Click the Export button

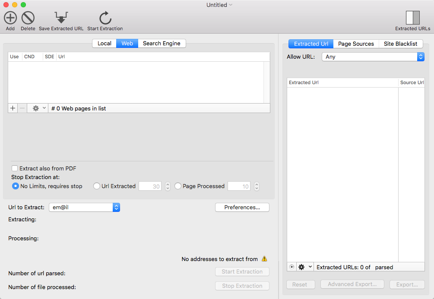point(407,284)
